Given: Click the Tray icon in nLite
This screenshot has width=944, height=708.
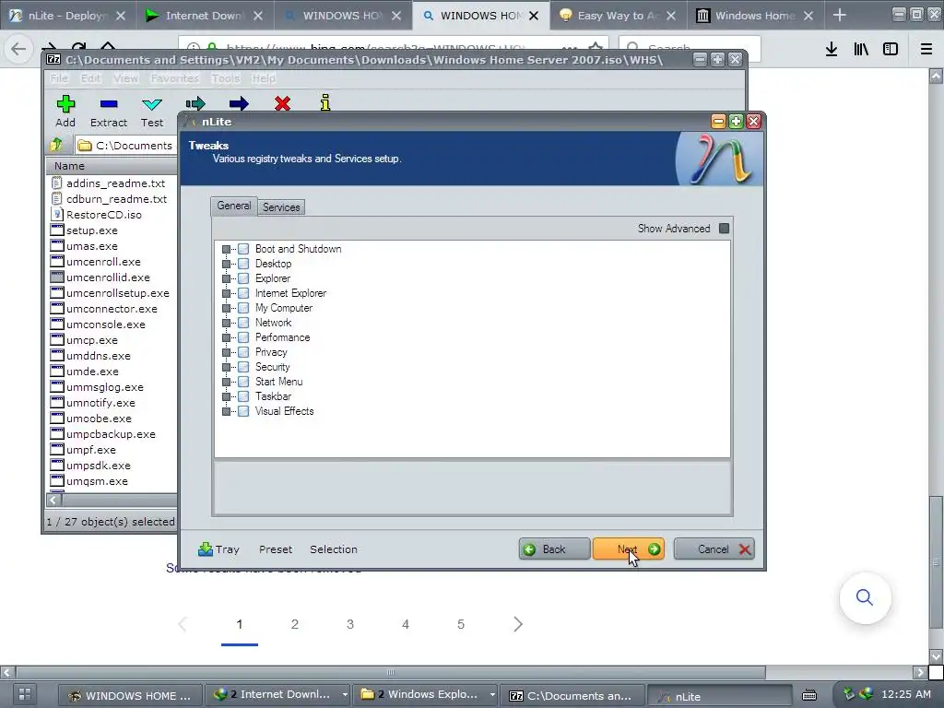Looking at the screenshot, I should (x=206, y=549).
